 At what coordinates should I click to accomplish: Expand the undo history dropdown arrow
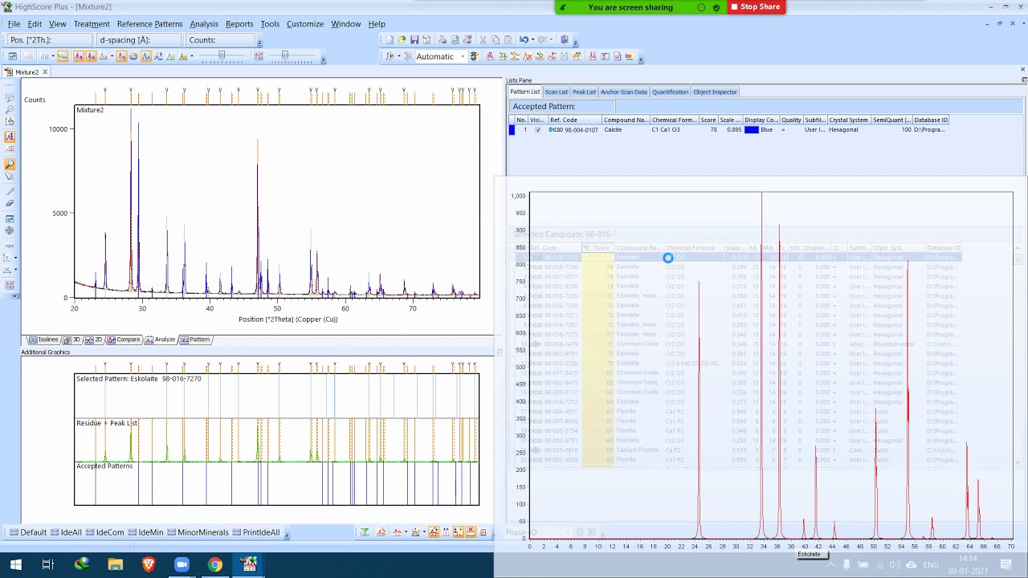point(532,39)
